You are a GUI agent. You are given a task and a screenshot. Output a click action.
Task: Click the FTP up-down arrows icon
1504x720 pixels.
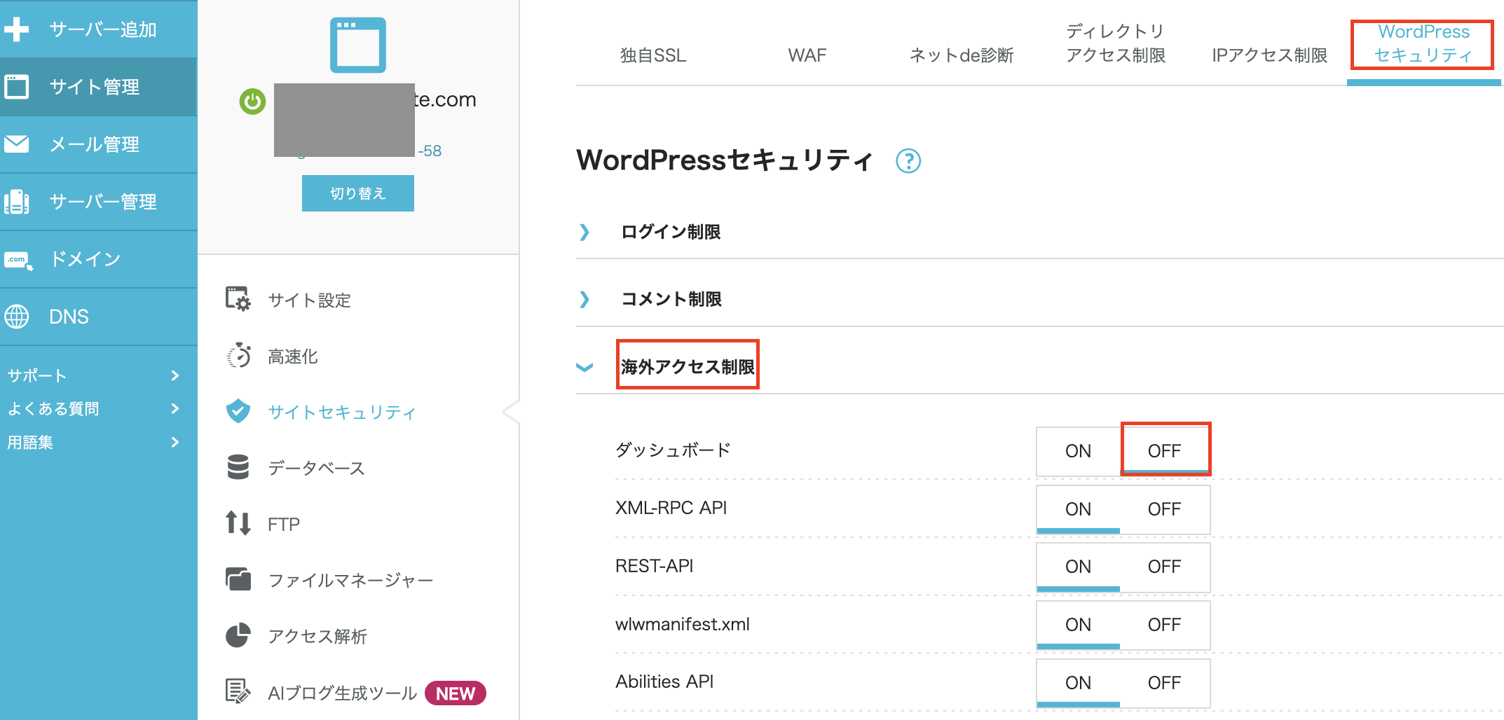(x=238, y=523)
